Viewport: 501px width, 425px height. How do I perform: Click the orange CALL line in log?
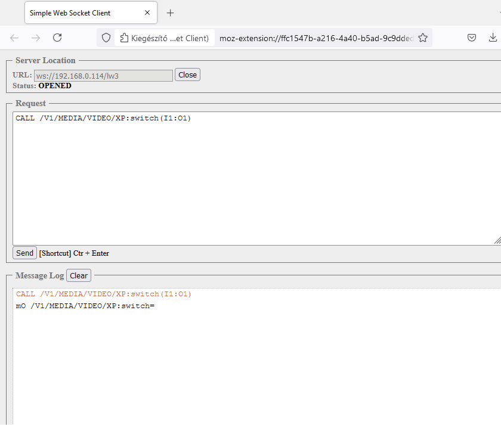click(x=103, y=294)
